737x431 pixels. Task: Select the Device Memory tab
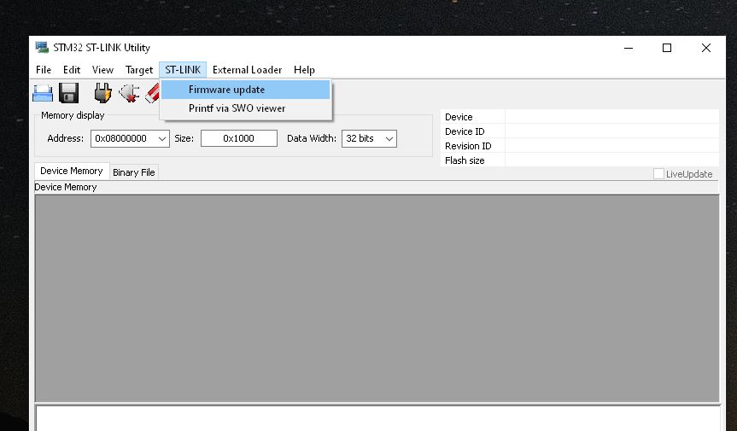(72, 171)
